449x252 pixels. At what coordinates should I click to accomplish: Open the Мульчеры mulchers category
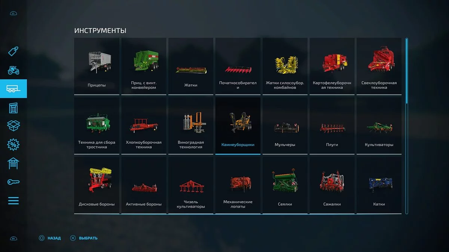(285, 125)
